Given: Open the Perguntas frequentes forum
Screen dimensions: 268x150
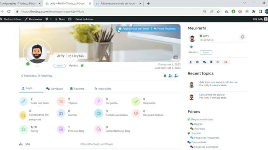Looking at the screenshot, I should 206,137.
